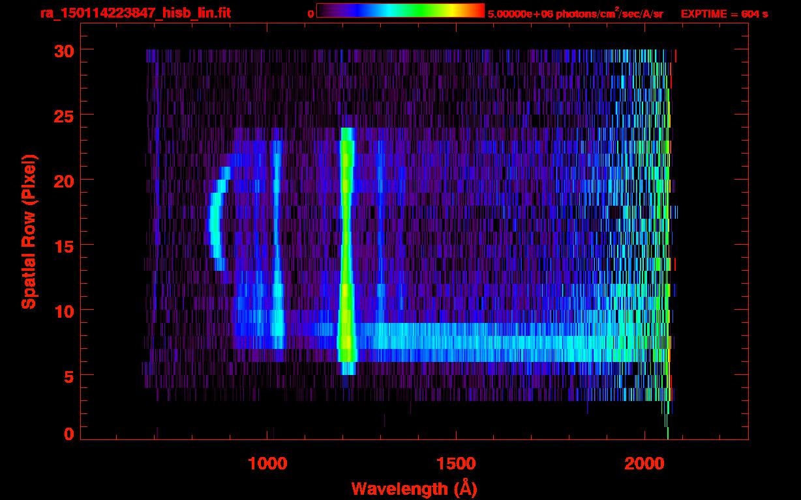Click the curved cyan arc feature left of 1000 Å
The width and height of the screenshot is (801, 500).
217,218
